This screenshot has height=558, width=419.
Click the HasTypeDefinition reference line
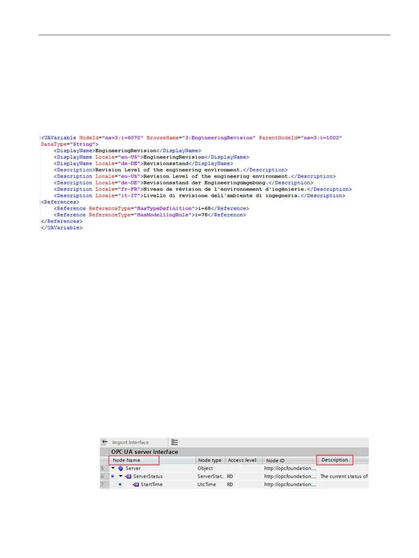click(151, 209)
